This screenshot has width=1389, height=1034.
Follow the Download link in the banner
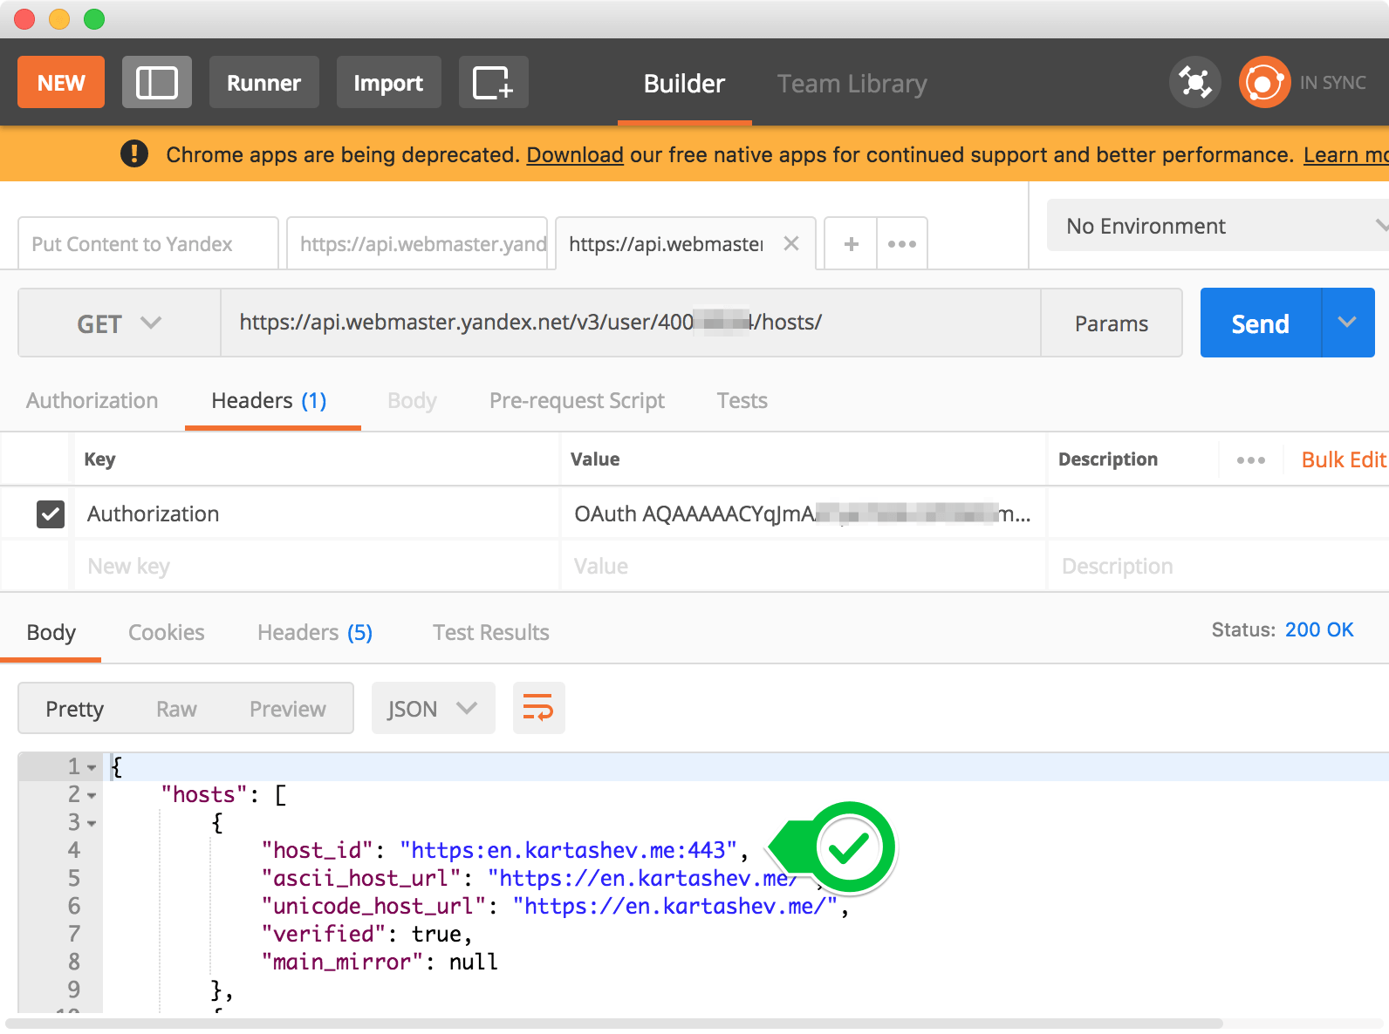[x=575, y=154]
